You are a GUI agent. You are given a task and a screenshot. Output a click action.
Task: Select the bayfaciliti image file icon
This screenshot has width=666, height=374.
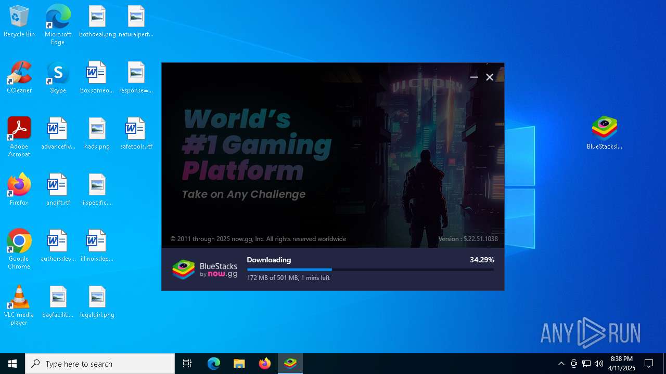pos(58,302)
